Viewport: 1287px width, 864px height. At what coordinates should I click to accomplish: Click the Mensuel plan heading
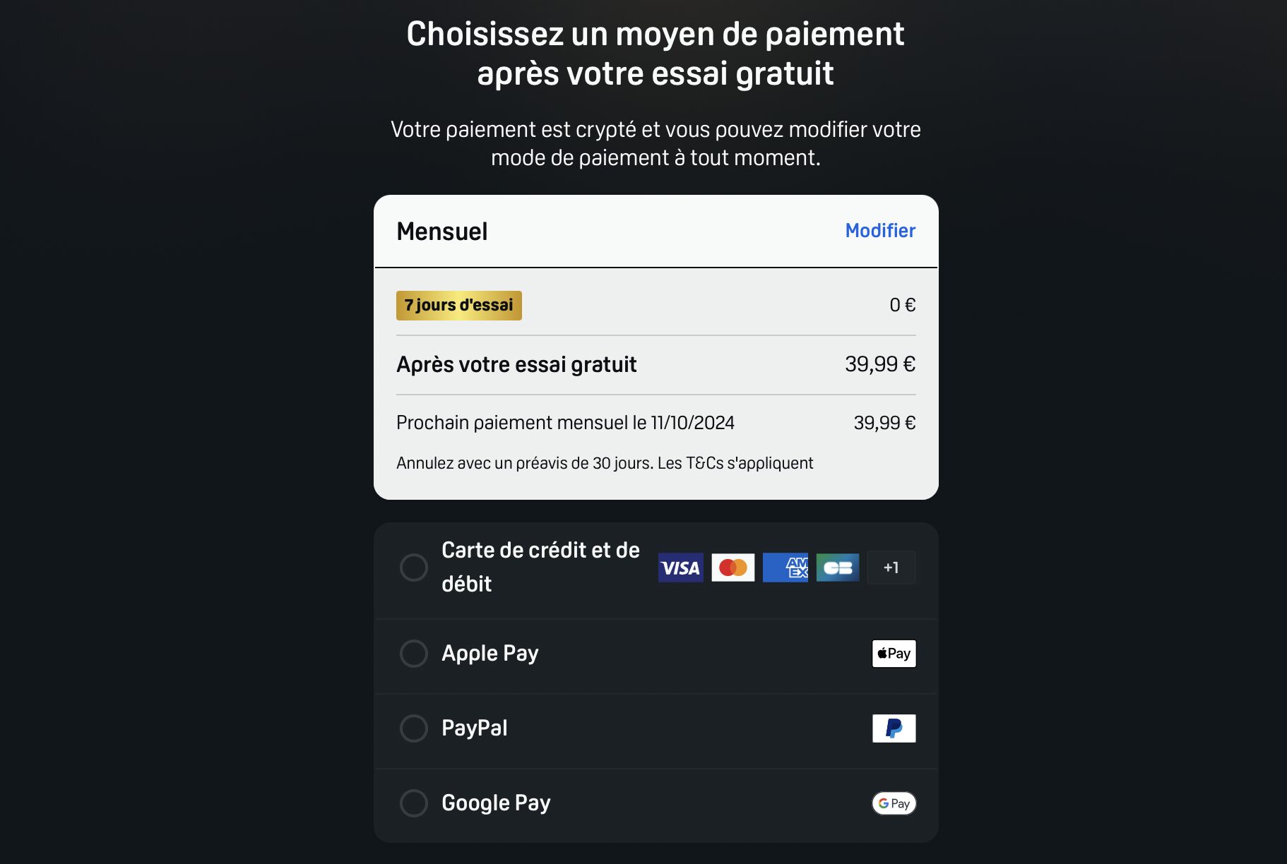click(x=442, y=232)
